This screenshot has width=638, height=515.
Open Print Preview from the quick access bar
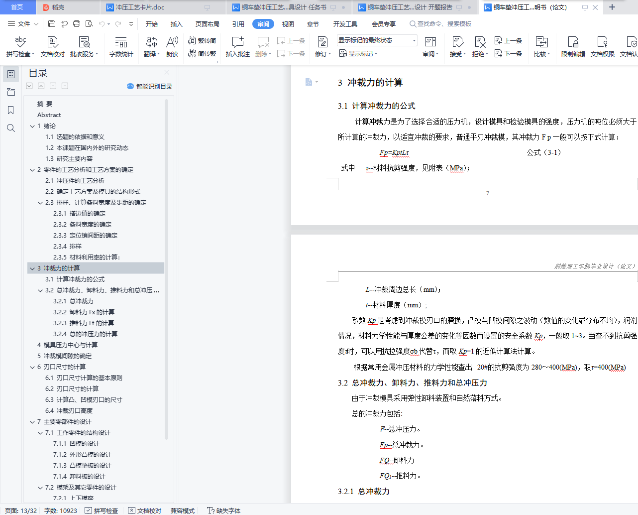tap(89, 24)
